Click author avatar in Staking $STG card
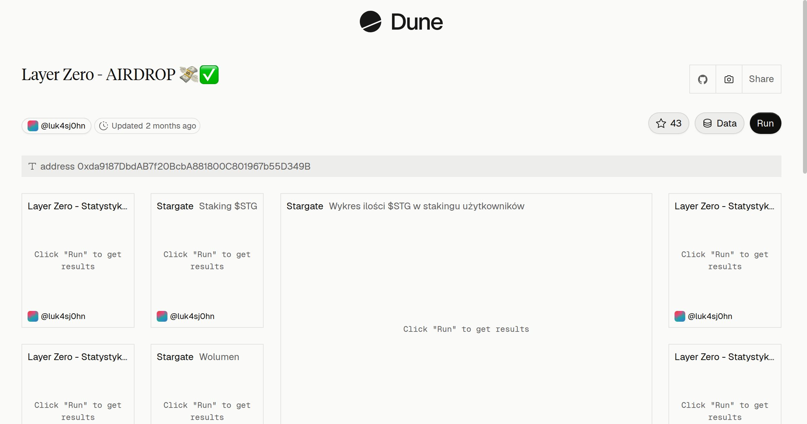Viewport: 807px width, 424px height. coord(162,316)
